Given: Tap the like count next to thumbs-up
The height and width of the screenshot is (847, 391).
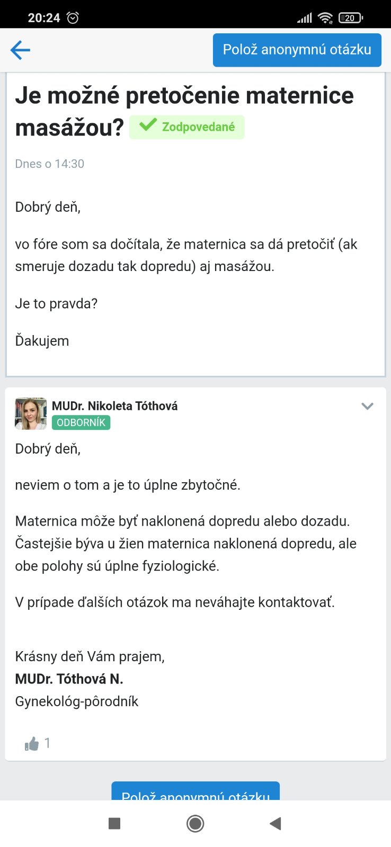Looking at the screenshot, I should [47, 743].
